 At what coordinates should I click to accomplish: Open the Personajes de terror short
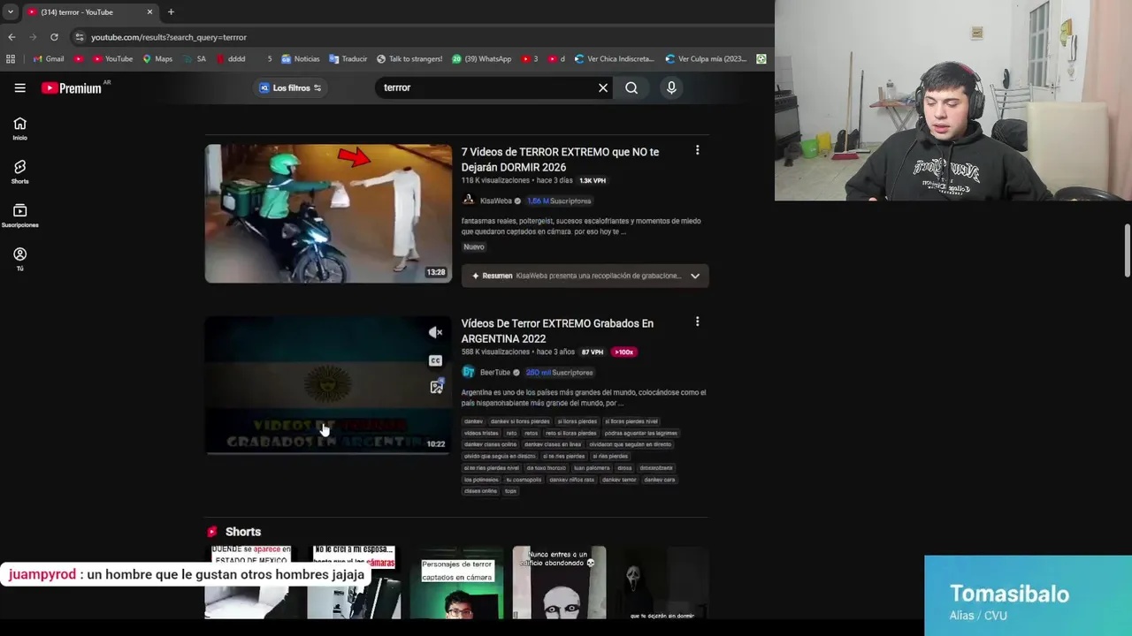pyautogui.click(x=456, y=581)
